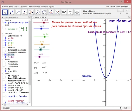Click Abrir sesión como ElRoSSo
Image resolution: width=132 pixels, height=111 pixels.
tap(117, 7)
